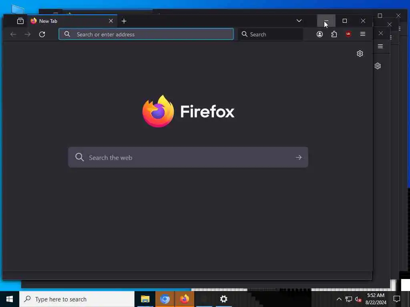Open the uBlock Origin extension popup
The height and width of the screenshot is (307, 410).
coord(348,34)
